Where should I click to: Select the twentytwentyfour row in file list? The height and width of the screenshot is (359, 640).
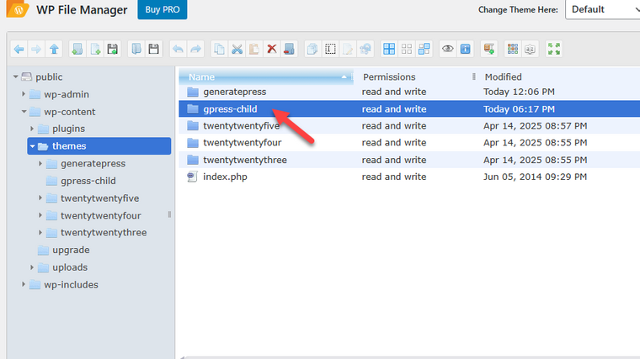point(409,143)
